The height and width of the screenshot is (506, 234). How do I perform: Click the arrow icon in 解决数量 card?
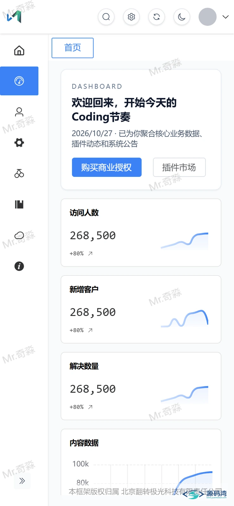(x=90, y=407)
